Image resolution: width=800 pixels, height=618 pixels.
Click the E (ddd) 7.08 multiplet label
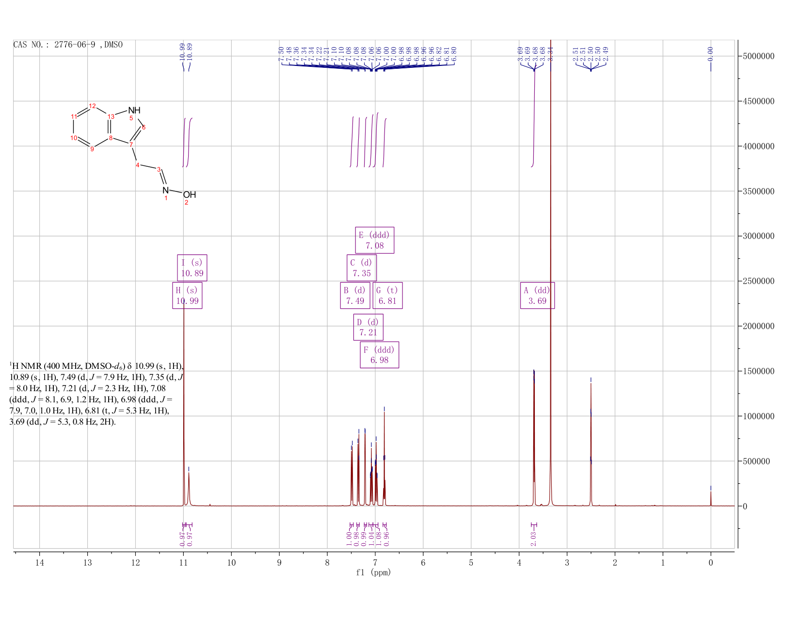pyautogui.click(x=374, y=240)
